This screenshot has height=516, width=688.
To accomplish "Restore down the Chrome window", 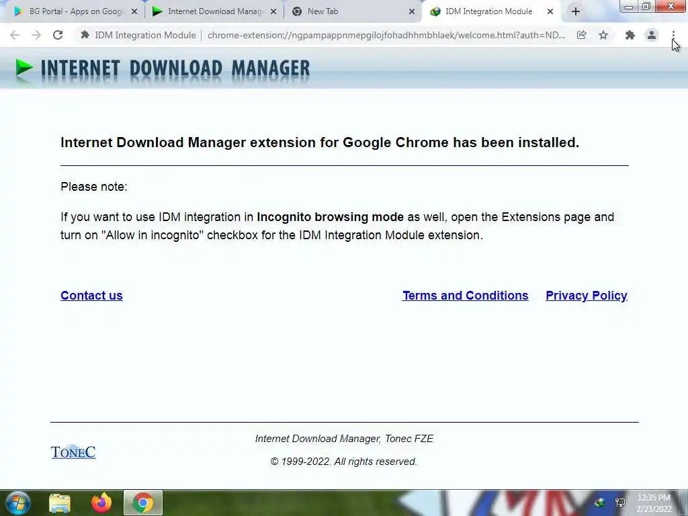I will pyautogui.click(x=646, y=7).
